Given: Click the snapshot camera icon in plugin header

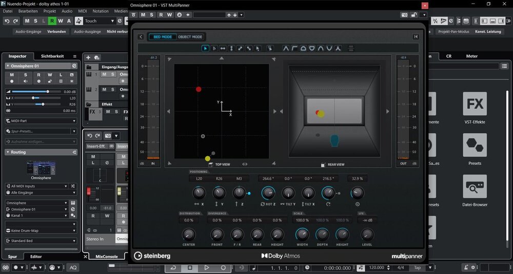Looking at the screenshot, I should coord(404,15).
